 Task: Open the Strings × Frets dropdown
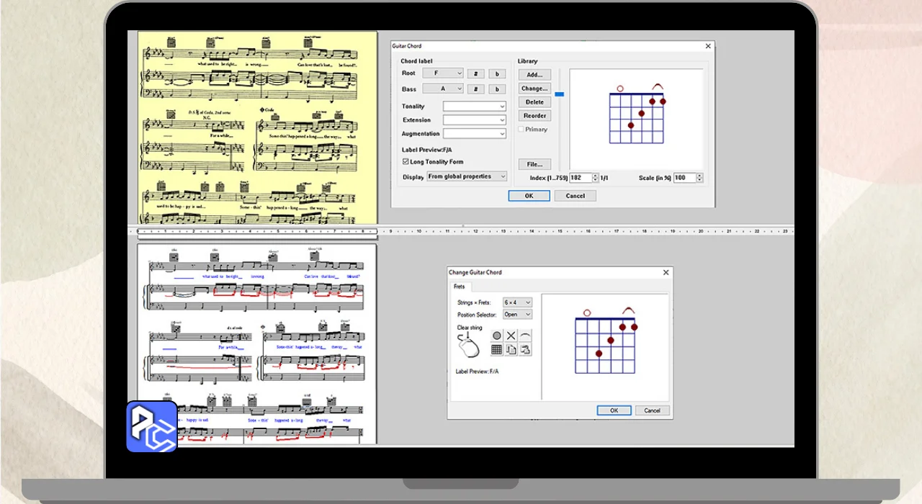click(x=517, y=302)
